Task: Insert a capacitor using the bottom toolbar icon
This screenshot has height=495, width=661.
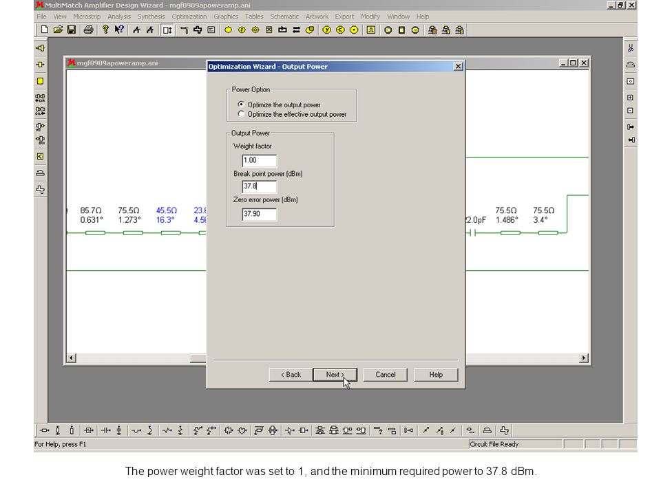Action: (x=105, y=430)
